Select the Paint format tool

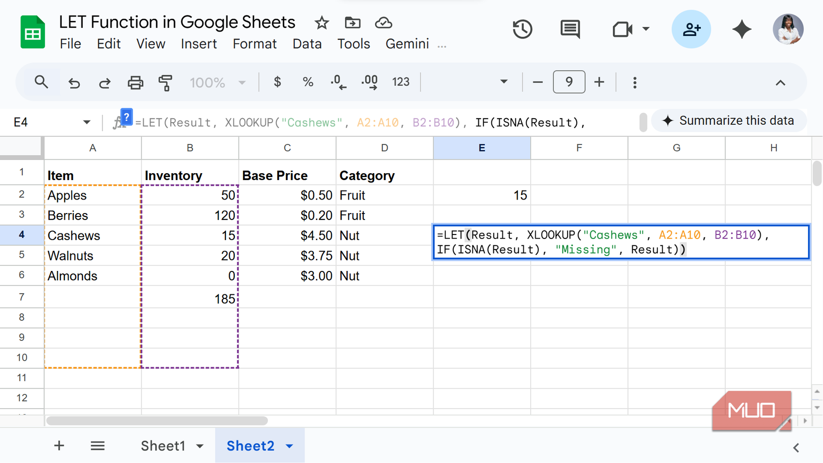[165, 82]
